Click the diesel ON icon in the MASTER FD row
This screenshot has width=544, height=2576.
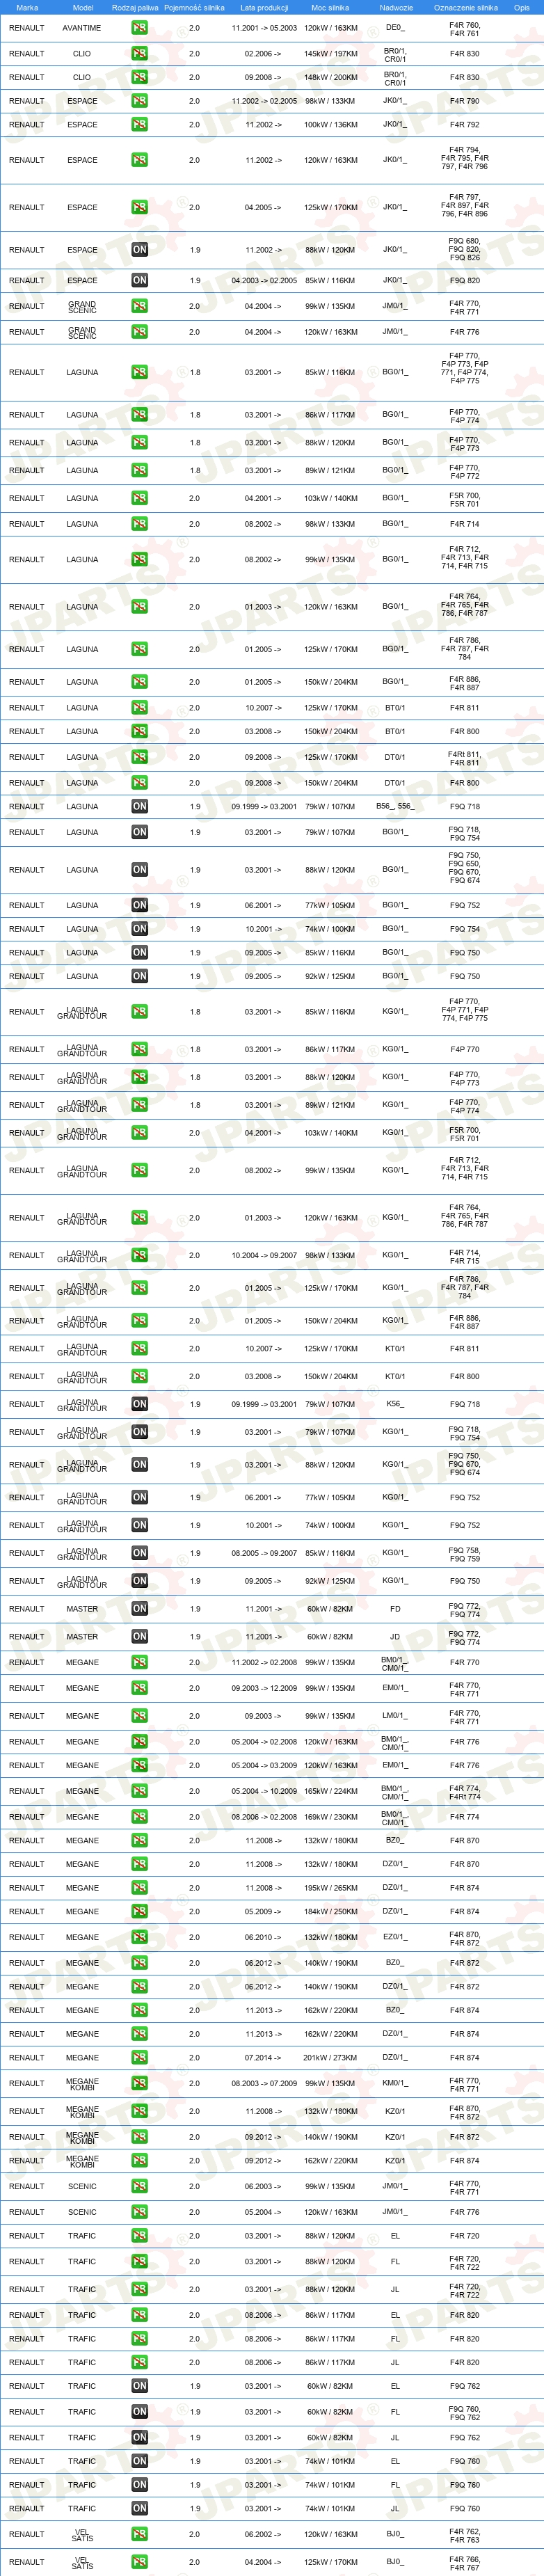coord(139,1609)
